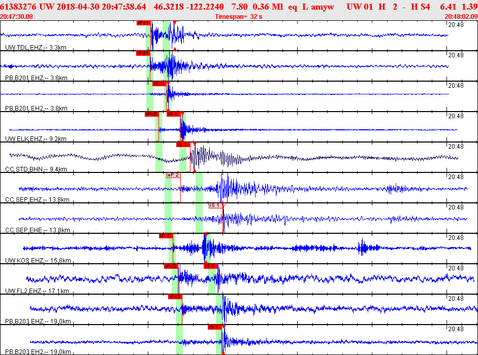
Task: Select the iPd1 pick flag on B201 EHZ
Action: (143, 53)
